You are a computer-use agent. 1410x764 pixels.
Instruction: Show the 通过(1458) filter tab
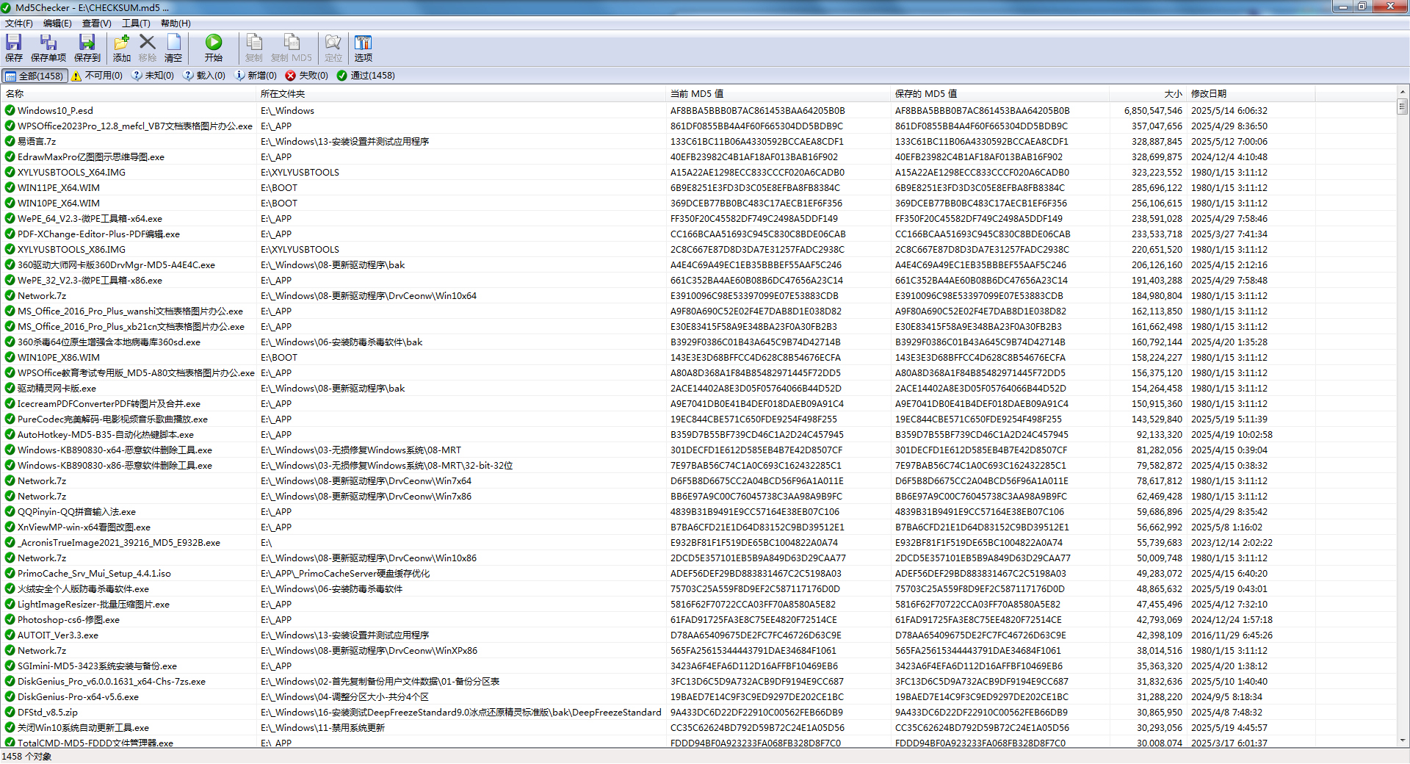tap(366, 76)
